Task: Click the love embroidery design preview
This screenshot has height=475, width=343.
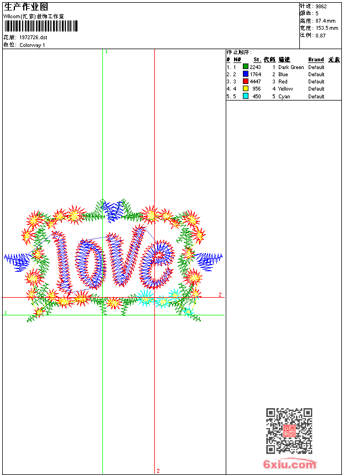Action: pyautogui.click(x=113, y=260)
